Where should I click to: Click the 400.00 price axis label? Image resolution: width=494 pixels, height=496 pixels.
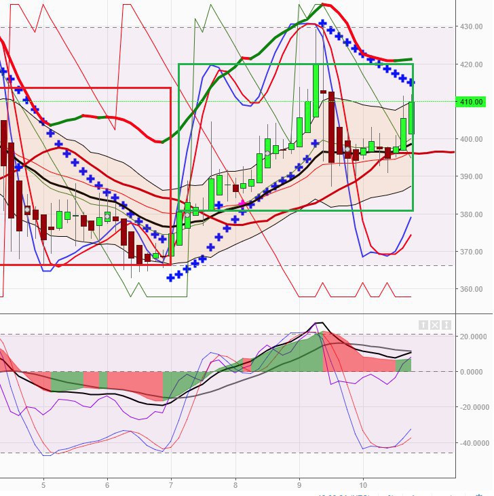tap(471, 139)
